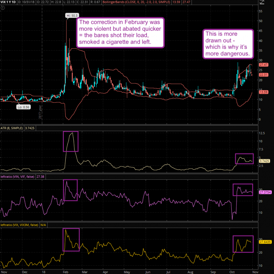Click the Aug time axis label
The image size is (274, 274).
click(x=190, y=272)
